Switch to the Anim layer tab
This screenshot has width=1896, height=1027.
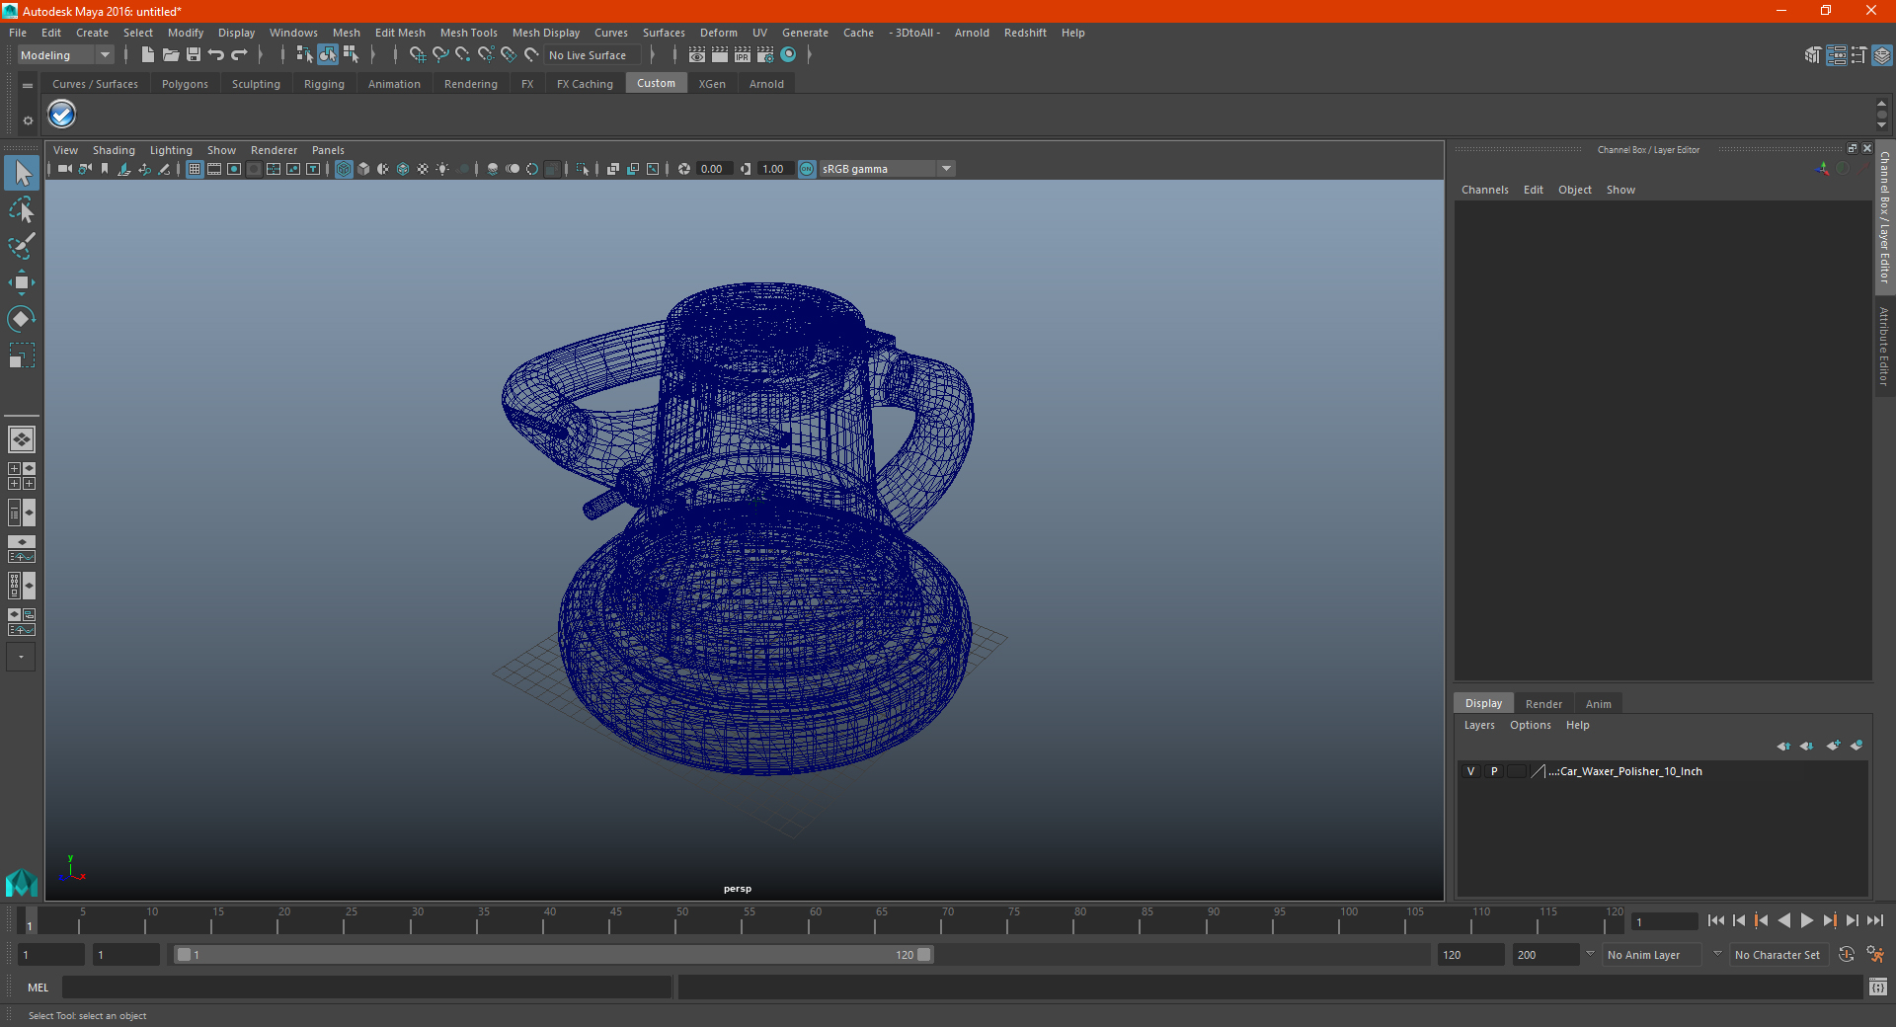click(1598, 704)
